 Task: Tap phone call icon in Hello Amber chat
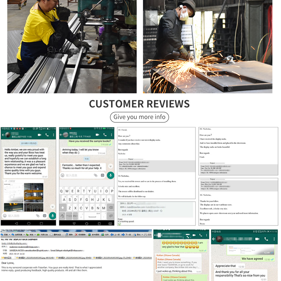point(47,135)
